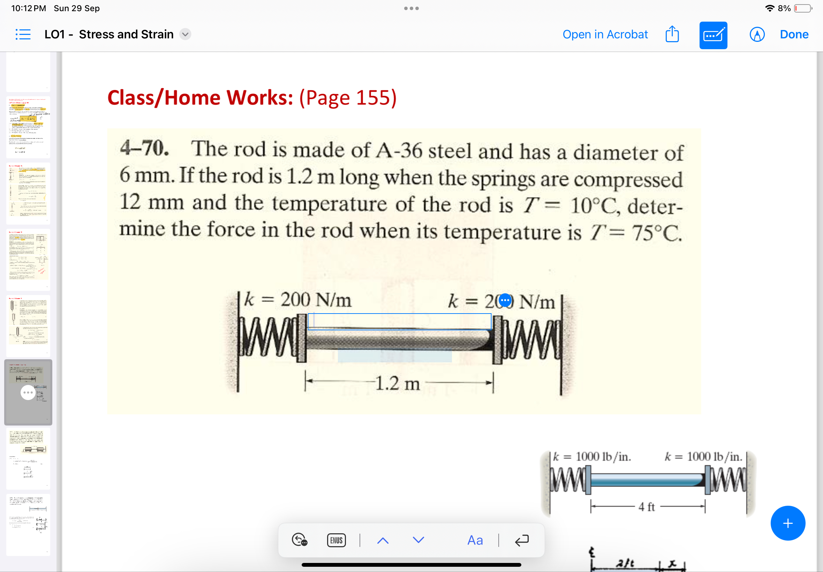Jump to next field with down chevron
The image size is (823, 572).
pos(418,540)
